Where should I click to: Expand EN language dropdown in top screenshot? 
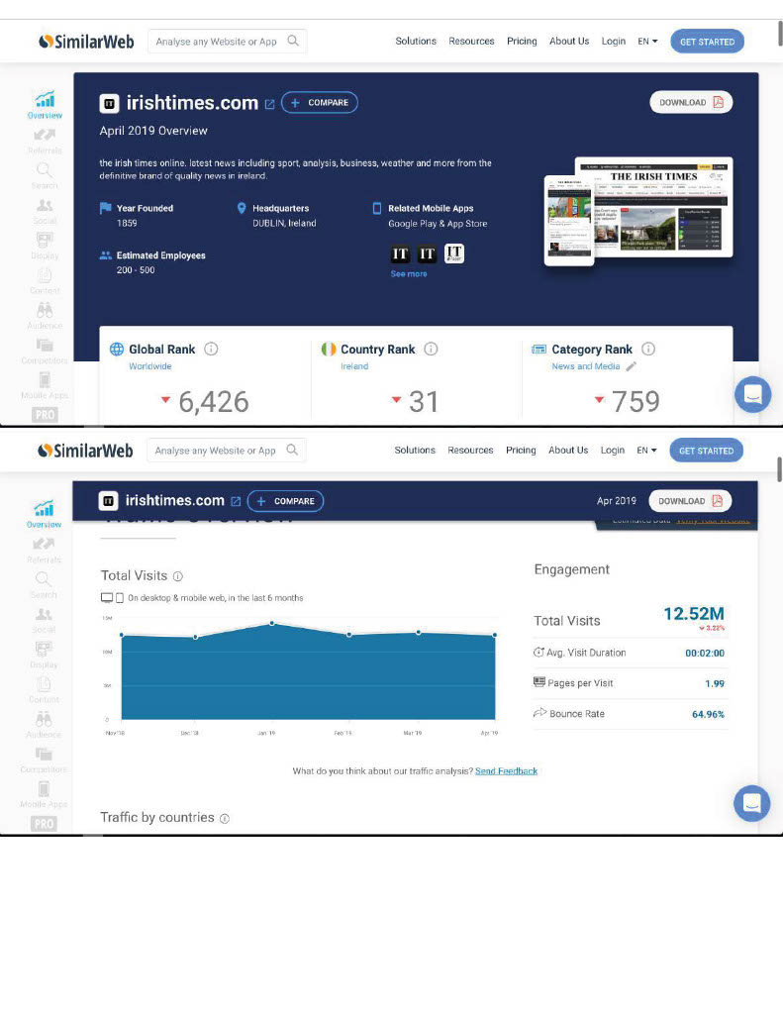pyautogui.click(x=647, y=41)
